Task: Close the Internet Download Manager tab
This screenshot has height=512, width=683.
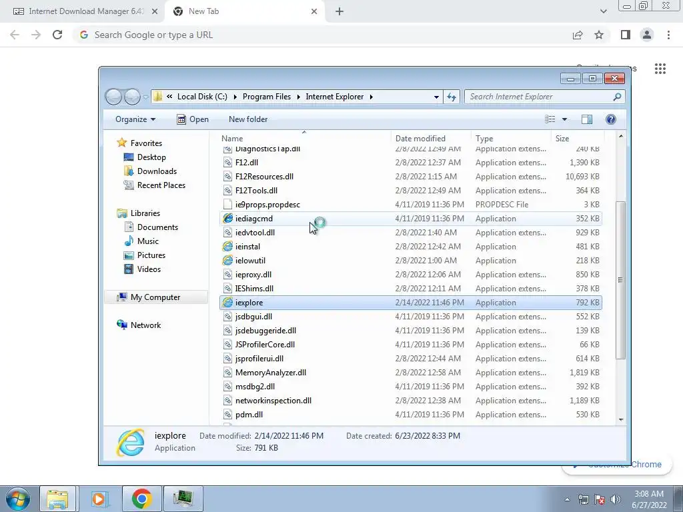Action: (x=155, y=11)
